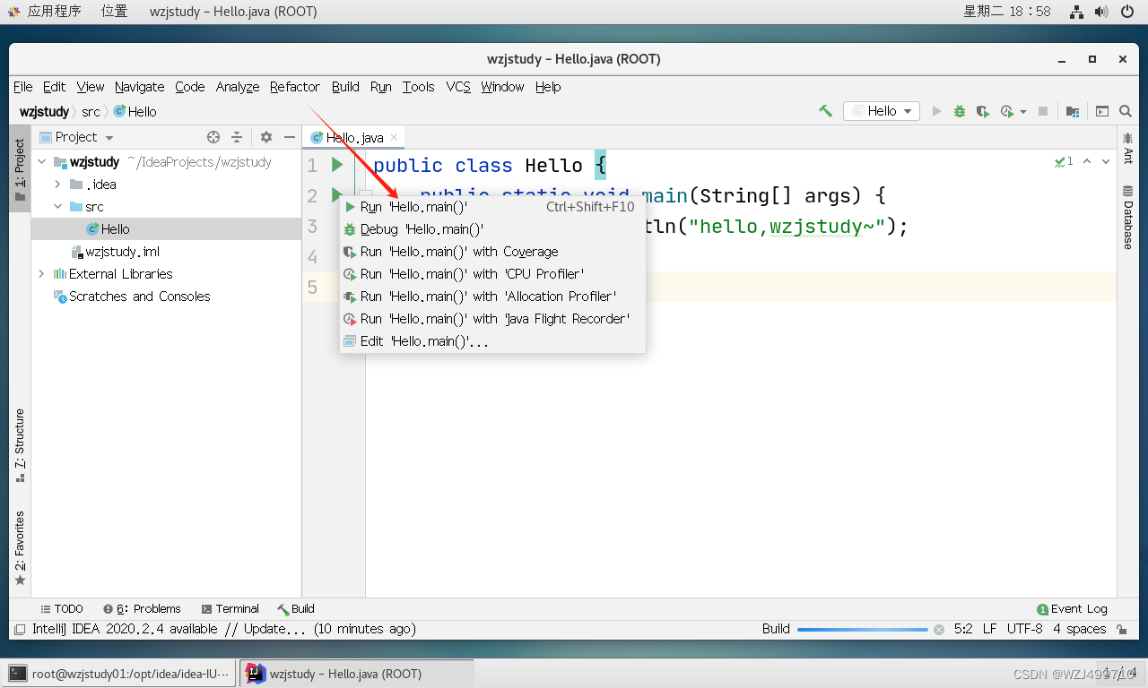1148x688 pixels.
Task: Open the 6: Problems tool window
Action: pyautogui.click(x=142, y=608)
